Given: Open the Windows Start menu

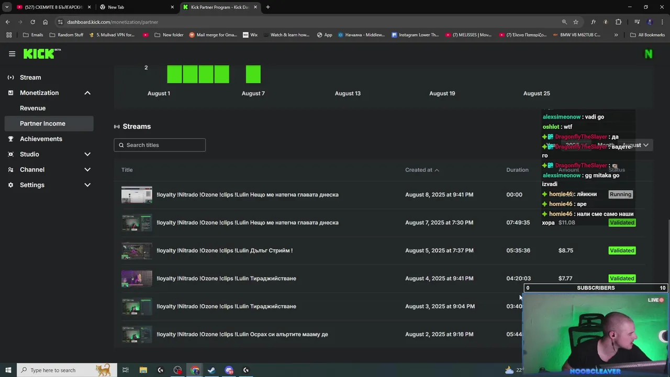Looking at the screenshot, I should [x=8, y=370].
